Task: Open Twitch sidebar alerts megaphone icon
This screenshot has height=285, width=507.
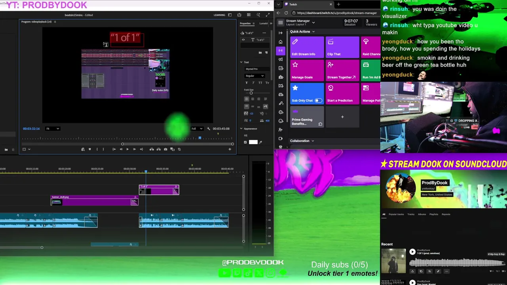Action: point(280,59)
